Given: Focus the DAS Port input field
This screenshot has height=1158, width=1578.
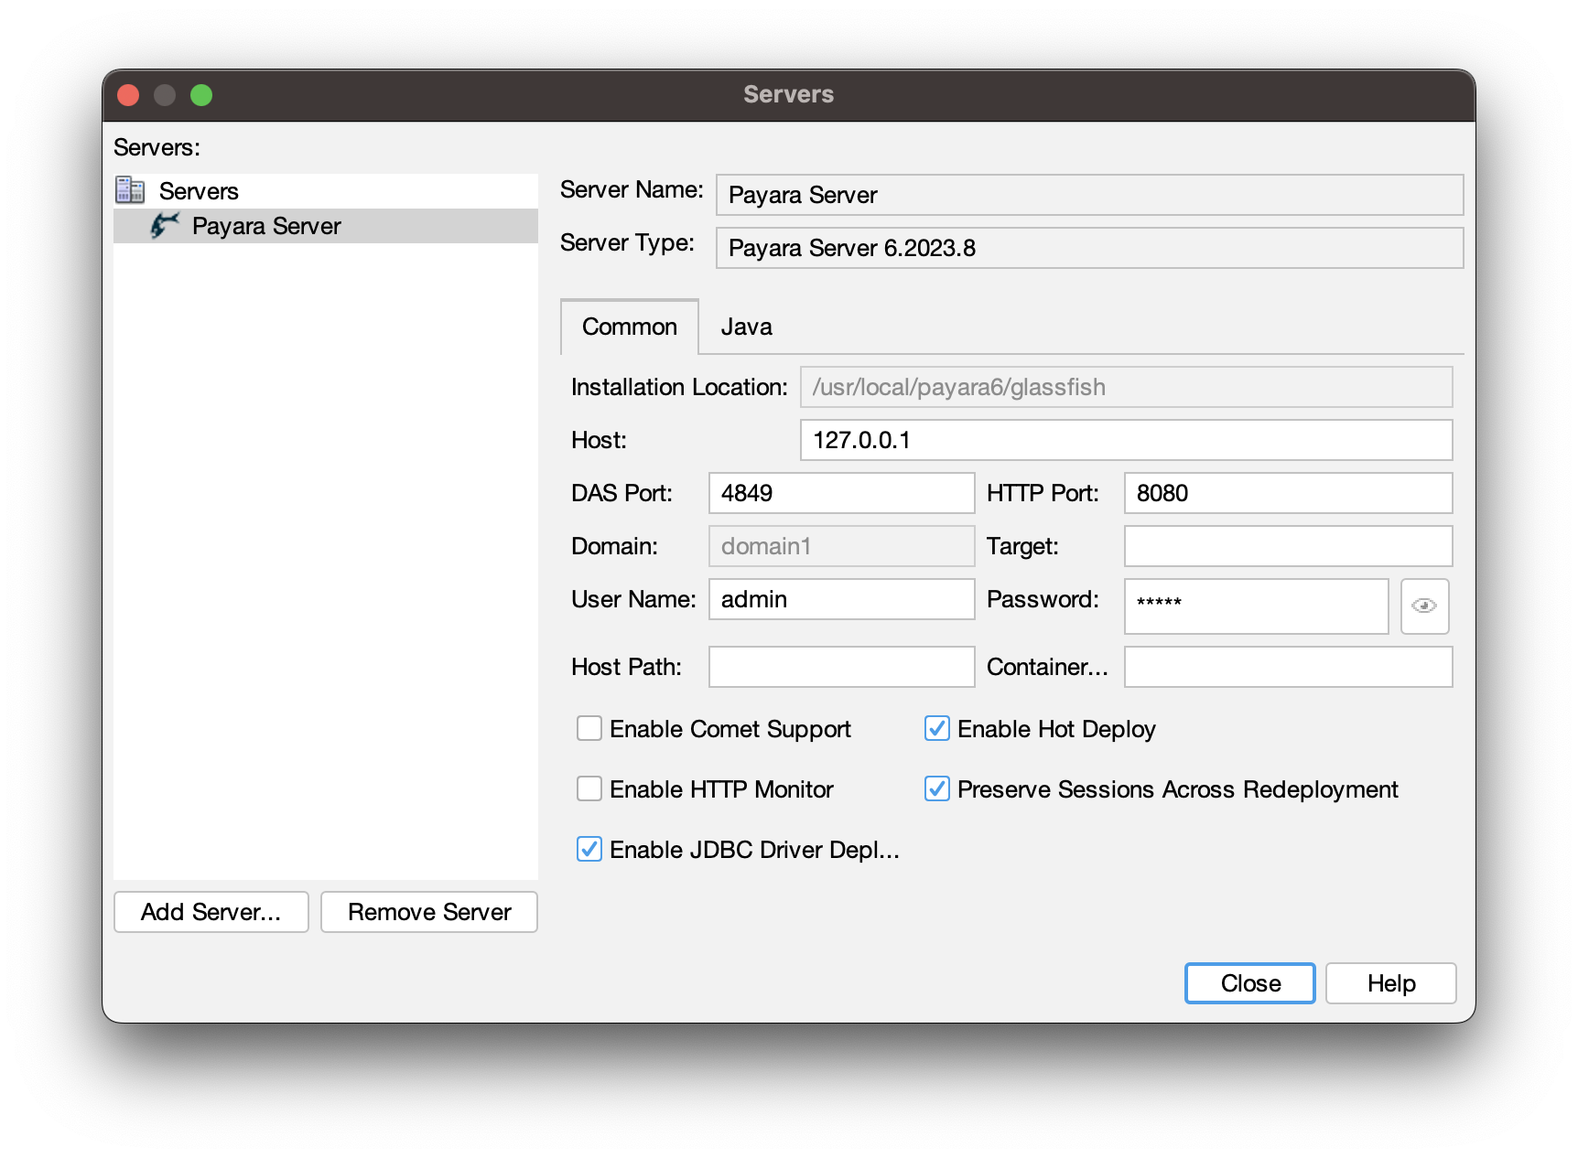Looking at the screenshot, I should 841,493.
